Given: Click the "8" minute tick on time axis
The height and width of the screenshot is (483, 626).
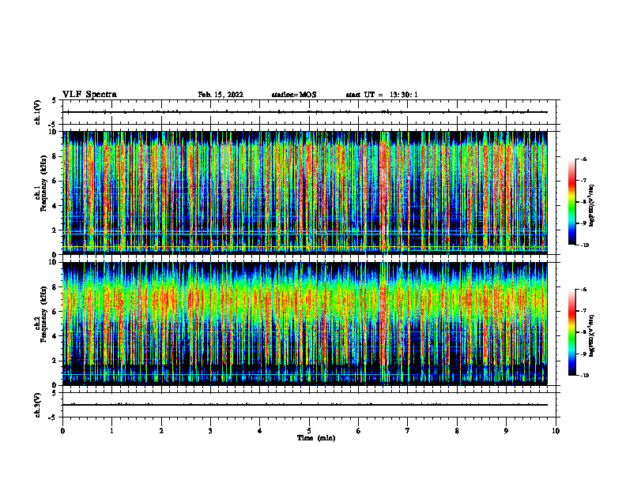Looking at the screenshot, I should coord(457,431).
